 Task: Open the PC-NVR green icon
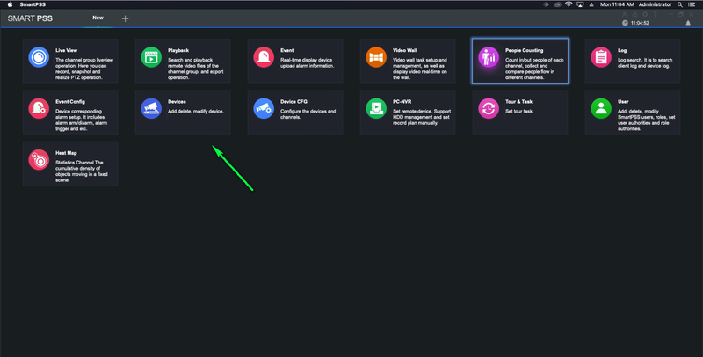tap(376, 108)
